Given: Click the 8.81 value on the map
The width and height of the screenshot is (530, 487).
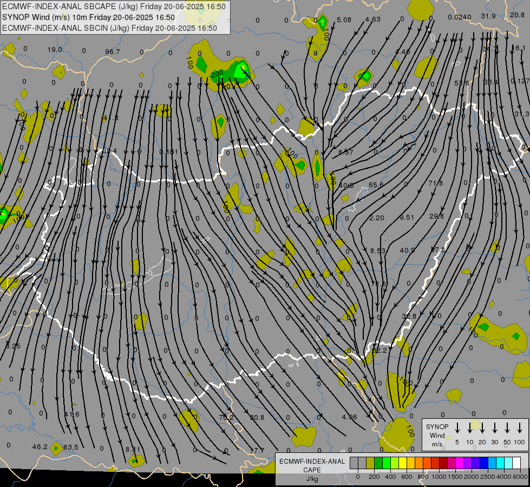Looking at the screenshot, I should [133, 450].
